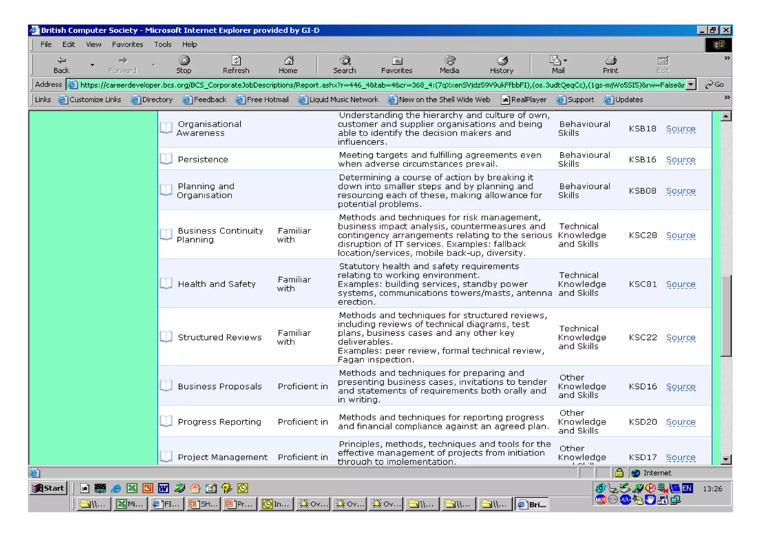Open the Source link for KSB18
761x537 pixels.
(680, 129)
